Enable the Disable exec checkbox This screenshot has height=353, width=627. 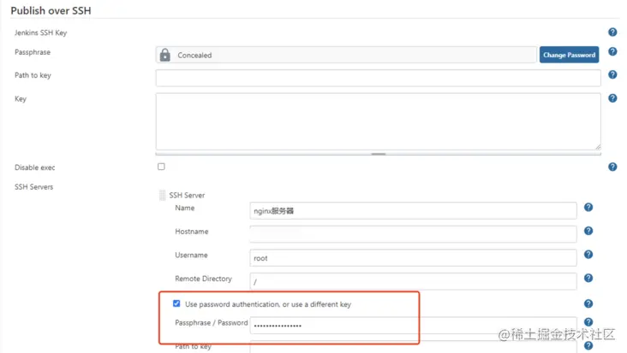coord(161,167)
